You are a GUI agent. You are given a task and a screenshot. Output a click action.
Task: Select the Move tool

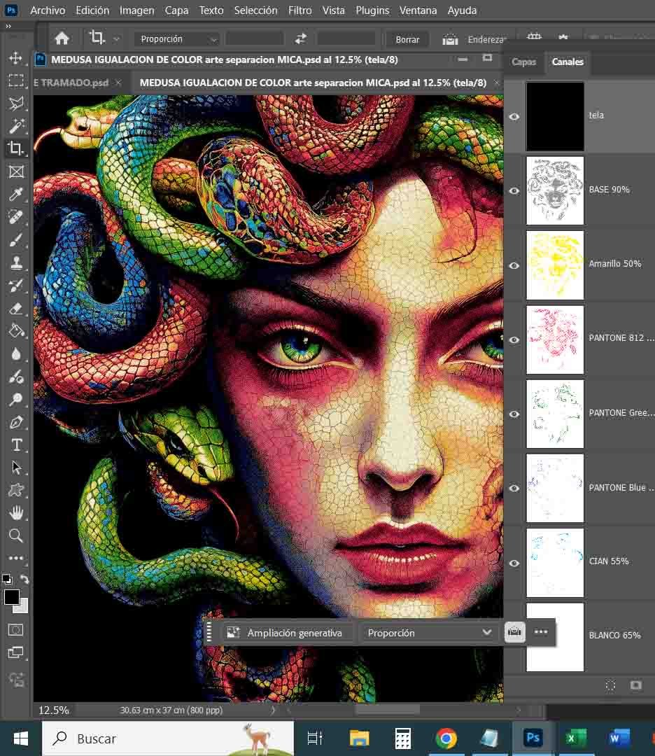click(x=15, y=58)
